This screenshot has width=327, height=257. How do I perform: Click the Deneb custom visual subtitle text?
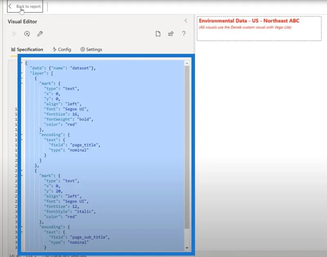[x=245, y=27]
